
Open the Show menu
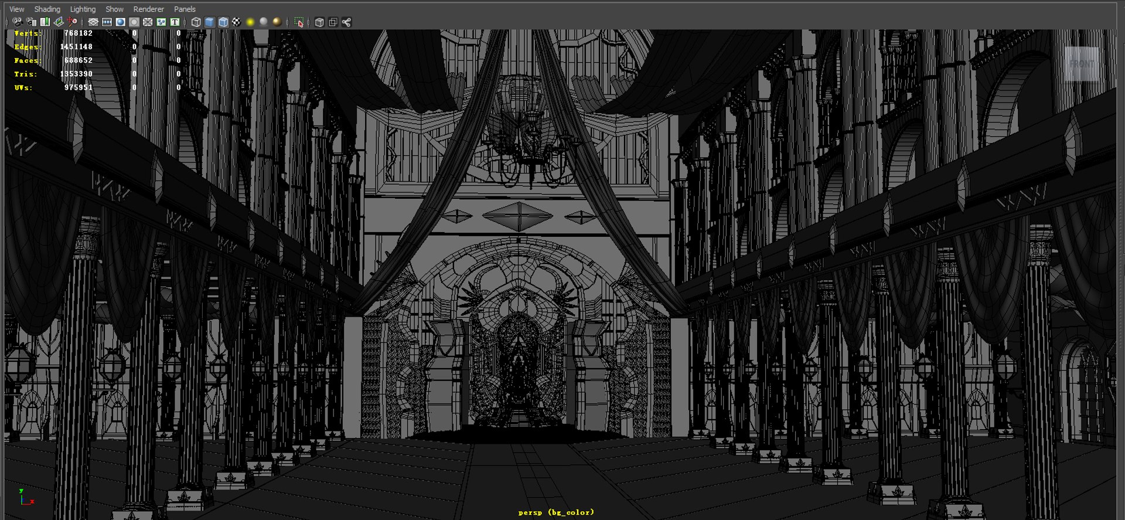(114, 9)
